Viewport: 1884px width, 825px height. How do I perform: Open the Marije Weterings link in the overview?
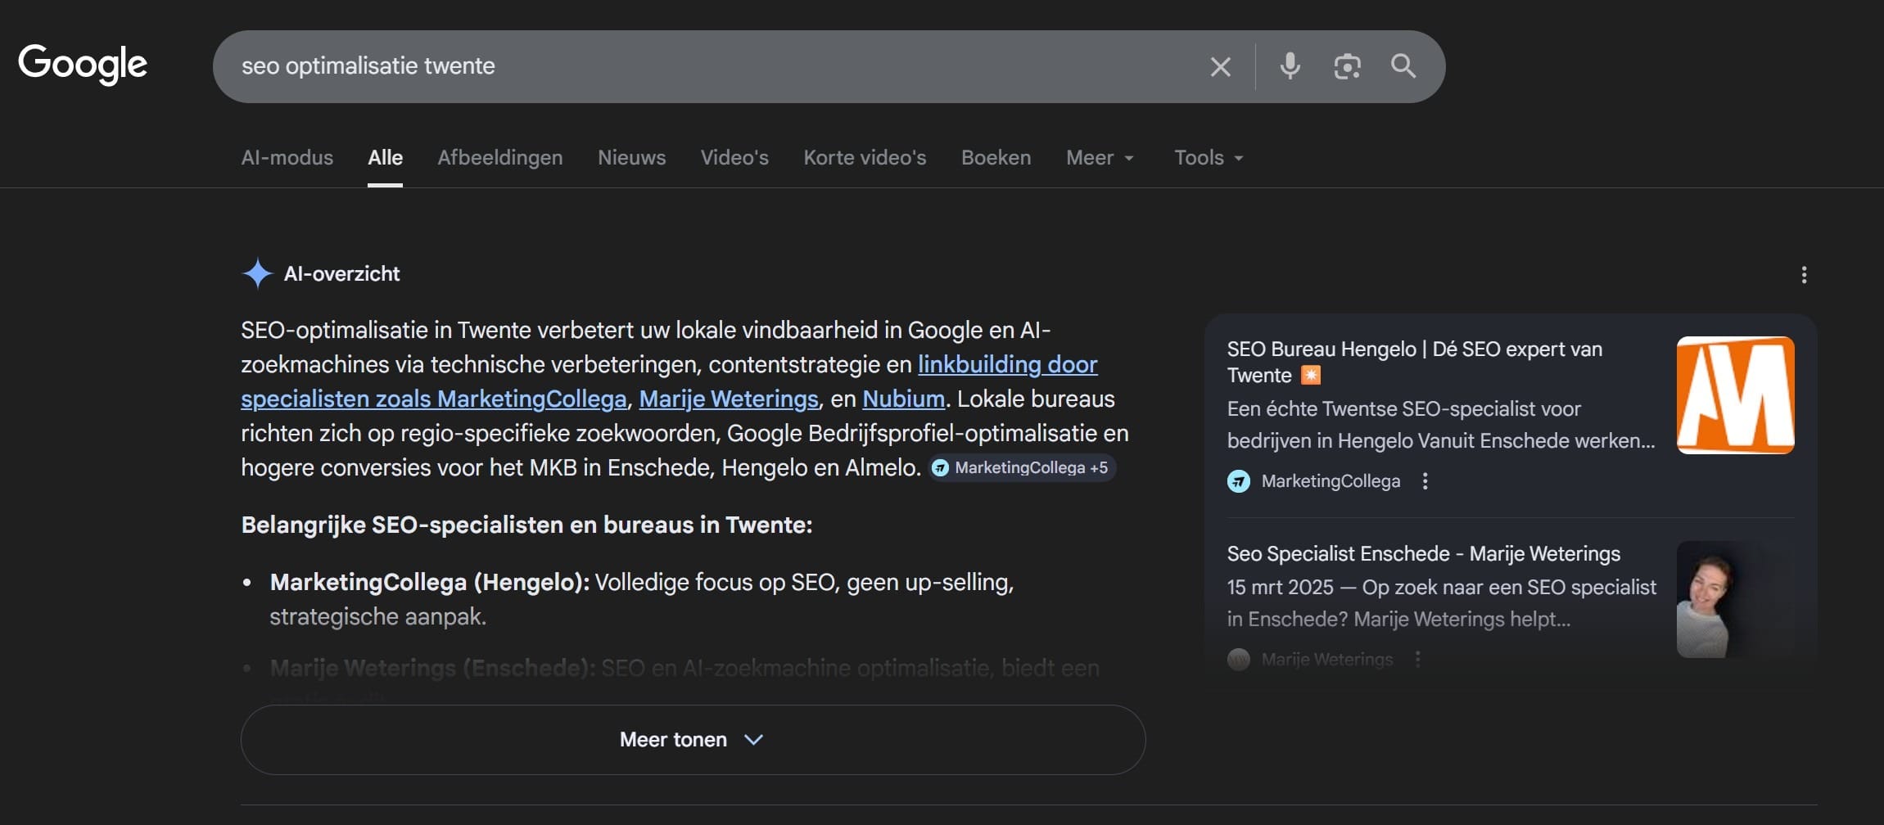tap(728, 399)
